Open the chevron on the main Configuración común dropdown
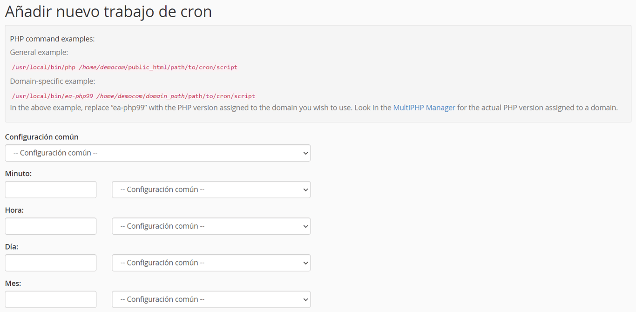The image size is (636, 312). pyautogui.click(x=305, y=153)
